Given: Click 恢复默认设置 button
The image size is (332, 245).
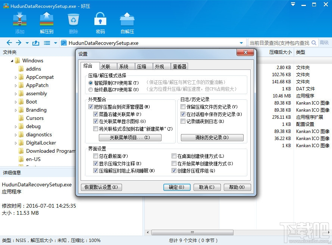Looking at the screenshot, I should 101,187.
